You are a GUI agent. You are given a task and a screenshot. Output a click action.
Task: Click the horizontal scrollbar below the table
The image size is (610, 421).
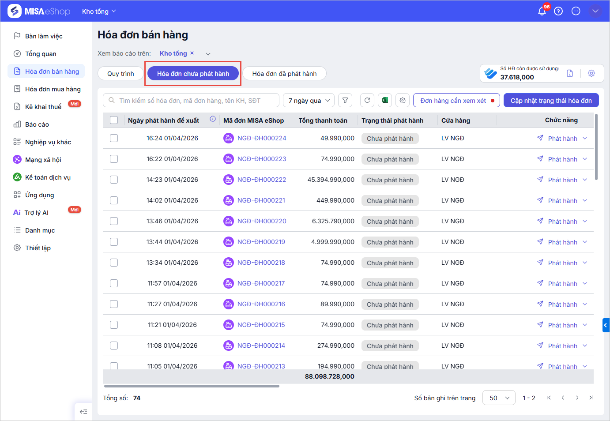[191, 386]
